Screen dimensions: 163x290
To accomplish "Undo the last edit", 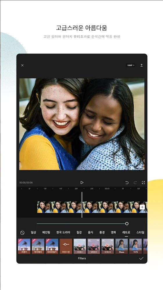I will point(127,183).
